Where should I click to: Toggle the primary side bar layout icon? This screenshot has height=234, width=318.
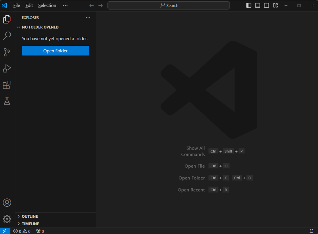pos(249,6)
